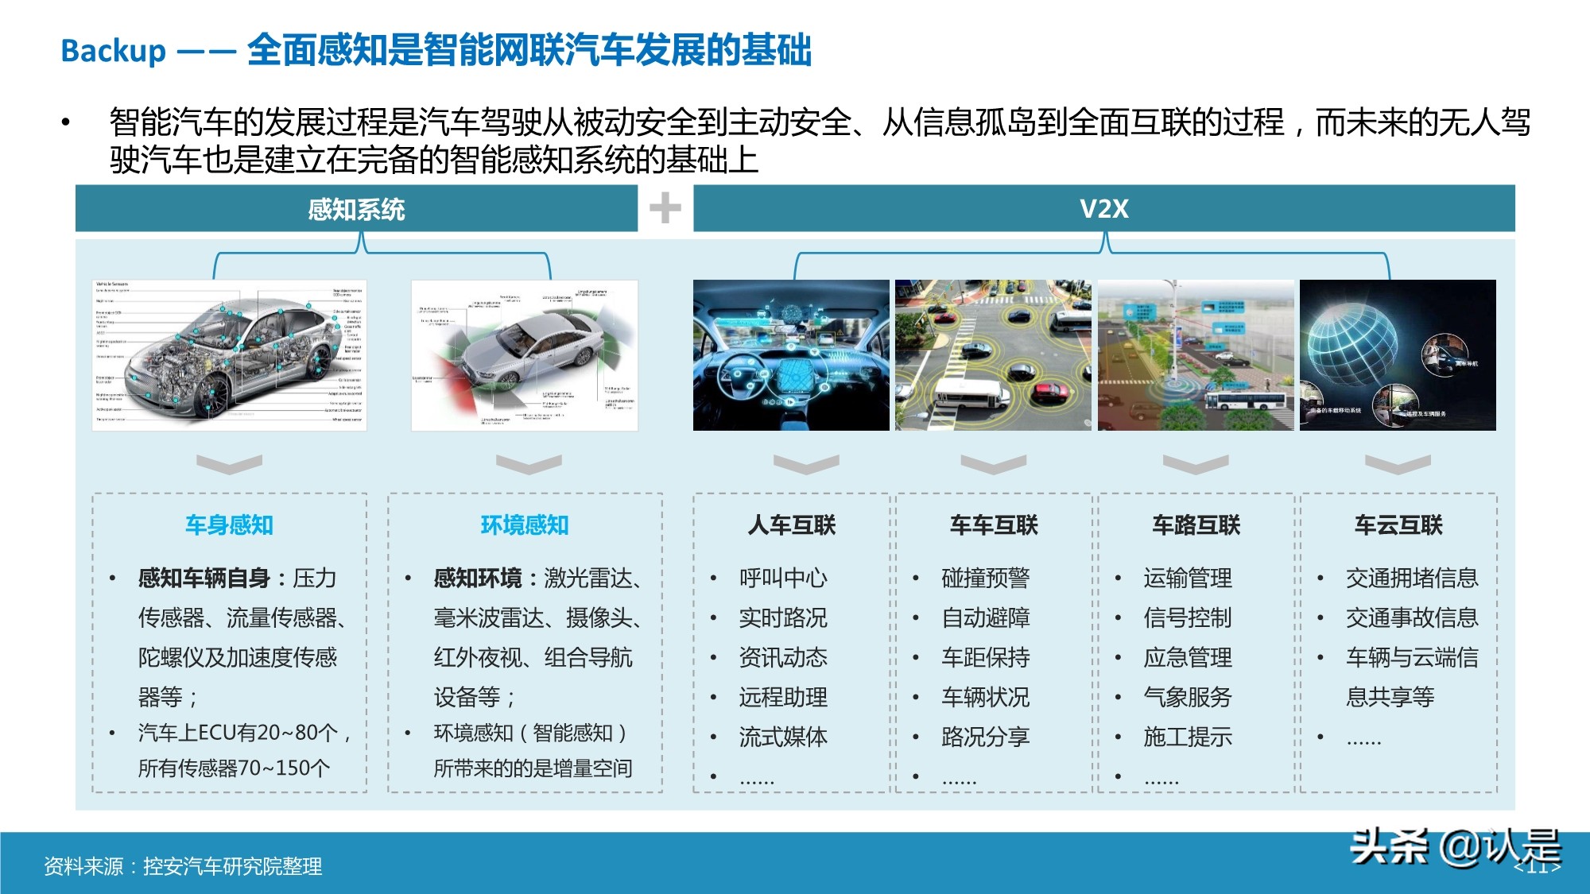Click the plus sign between 感知系统 and V2X
The width and height of the screenshot is (1590, 894).
click(666, 208)
